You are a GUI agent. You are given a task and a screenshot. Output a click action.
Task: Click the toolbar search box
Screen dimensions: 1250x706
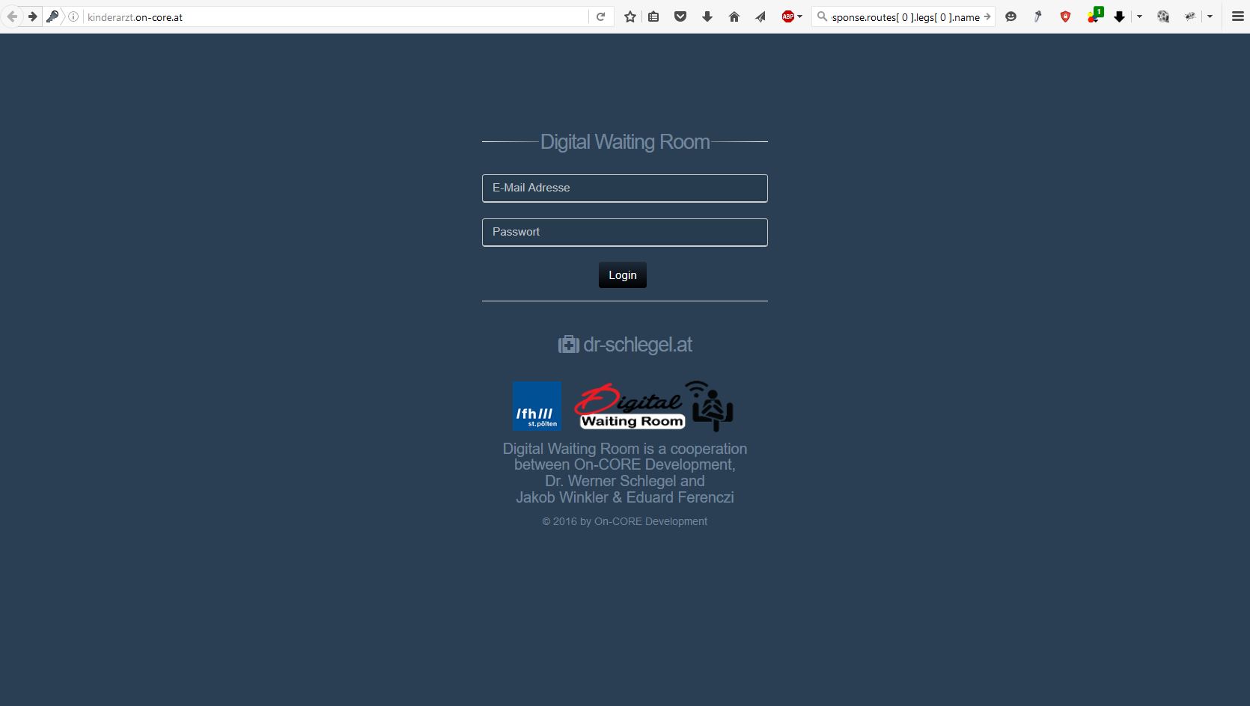(906, 16)
